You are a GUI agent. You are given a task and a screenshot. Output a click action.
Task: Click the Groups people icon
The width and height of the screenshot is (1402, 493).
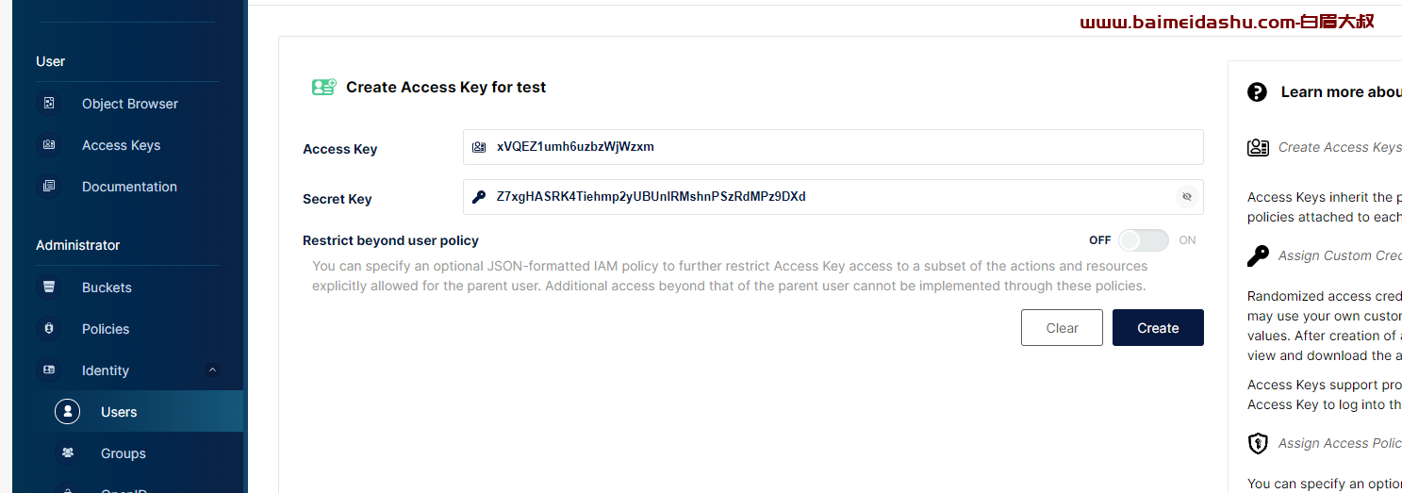(x=68, y=453)
